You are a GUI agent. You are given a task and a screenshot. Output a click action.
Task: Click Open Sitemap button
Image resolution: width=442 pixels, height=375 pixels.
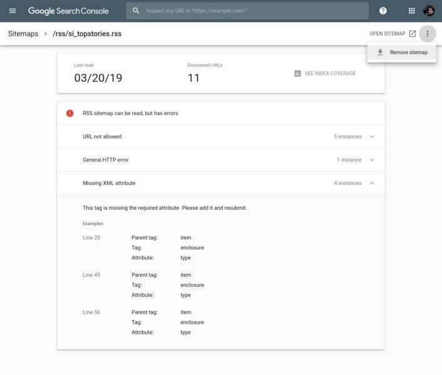point(387,34)
